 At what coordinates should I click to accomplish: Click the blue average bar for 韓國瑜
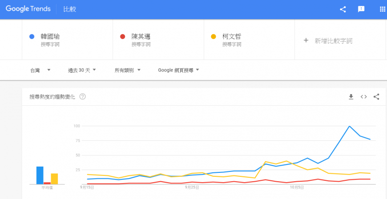(40, 175)
